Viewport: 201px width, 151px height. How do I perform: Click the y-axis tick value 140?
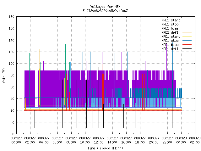click(11, 40)
